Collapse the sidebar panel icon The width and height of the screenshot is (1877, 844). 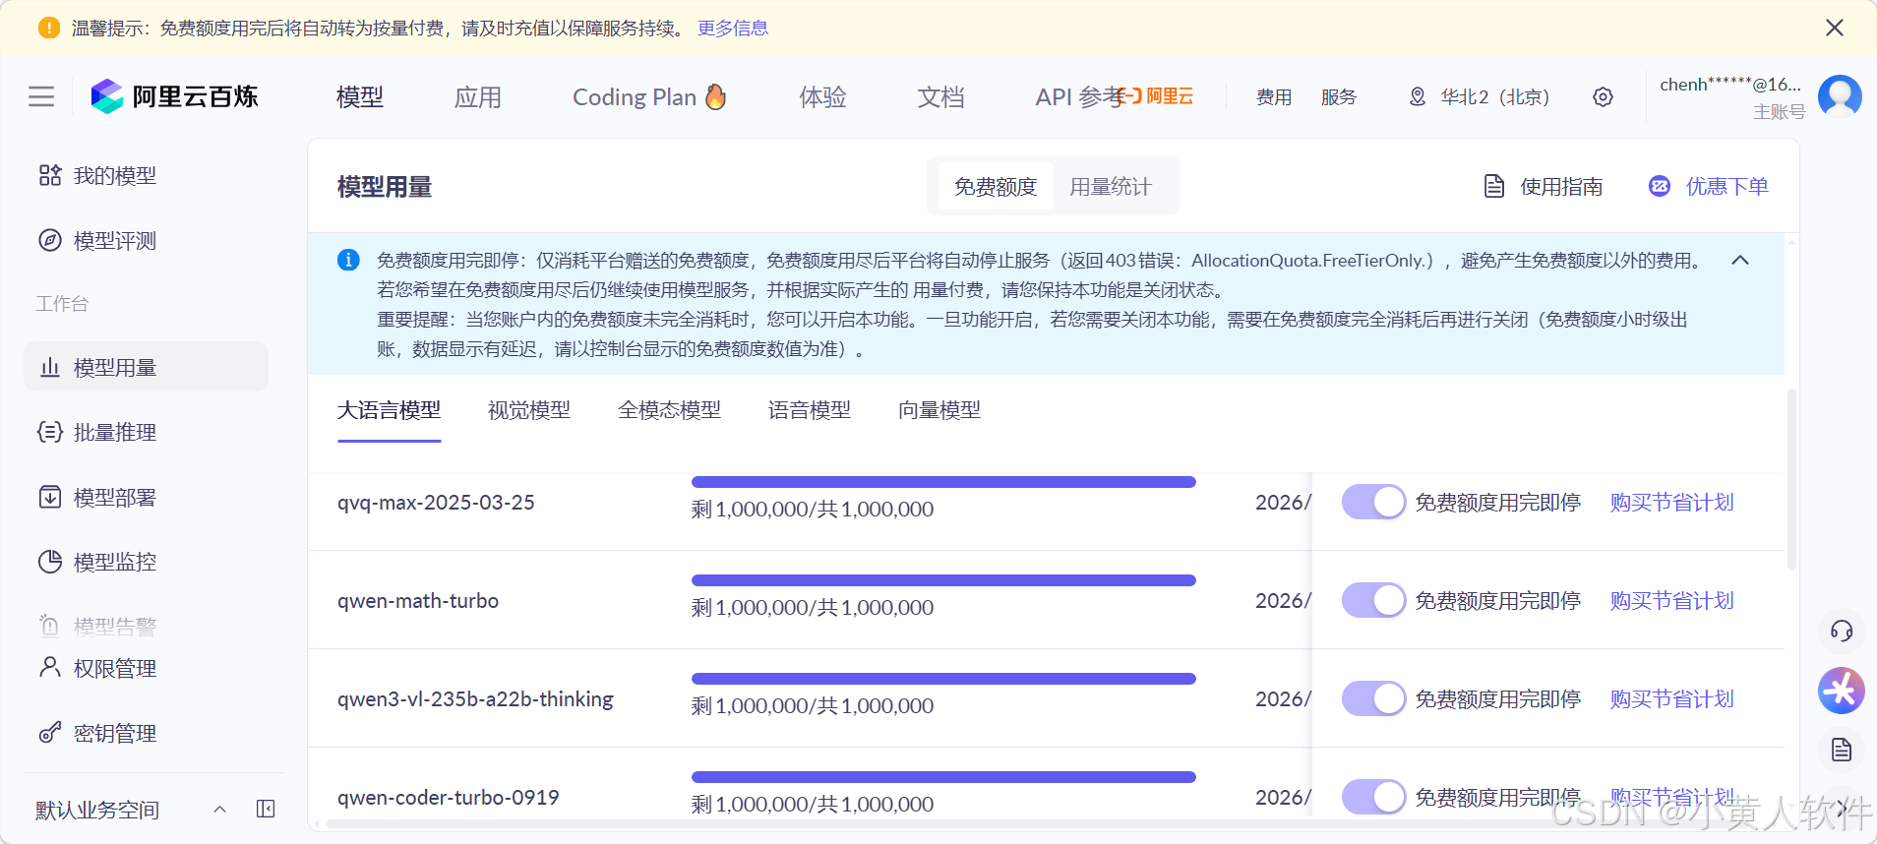[266, 809]
